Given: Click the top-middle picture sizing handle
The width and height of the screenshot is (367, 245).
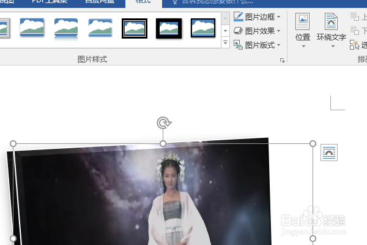Looking at the screenshot, I should click(x=163, y=143).
